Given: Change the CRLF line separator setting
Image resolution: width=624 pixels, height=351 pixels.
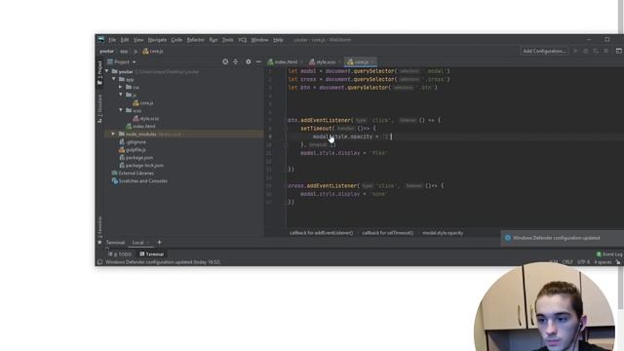Looking at the screenshot, I should click(x=567, y=262).
